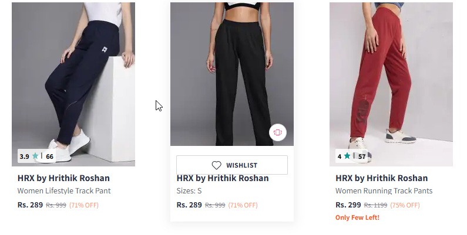Click the star icon on 3.9 rating
The height and width of the screenshot is (235, 467).
tap(35, 156)
